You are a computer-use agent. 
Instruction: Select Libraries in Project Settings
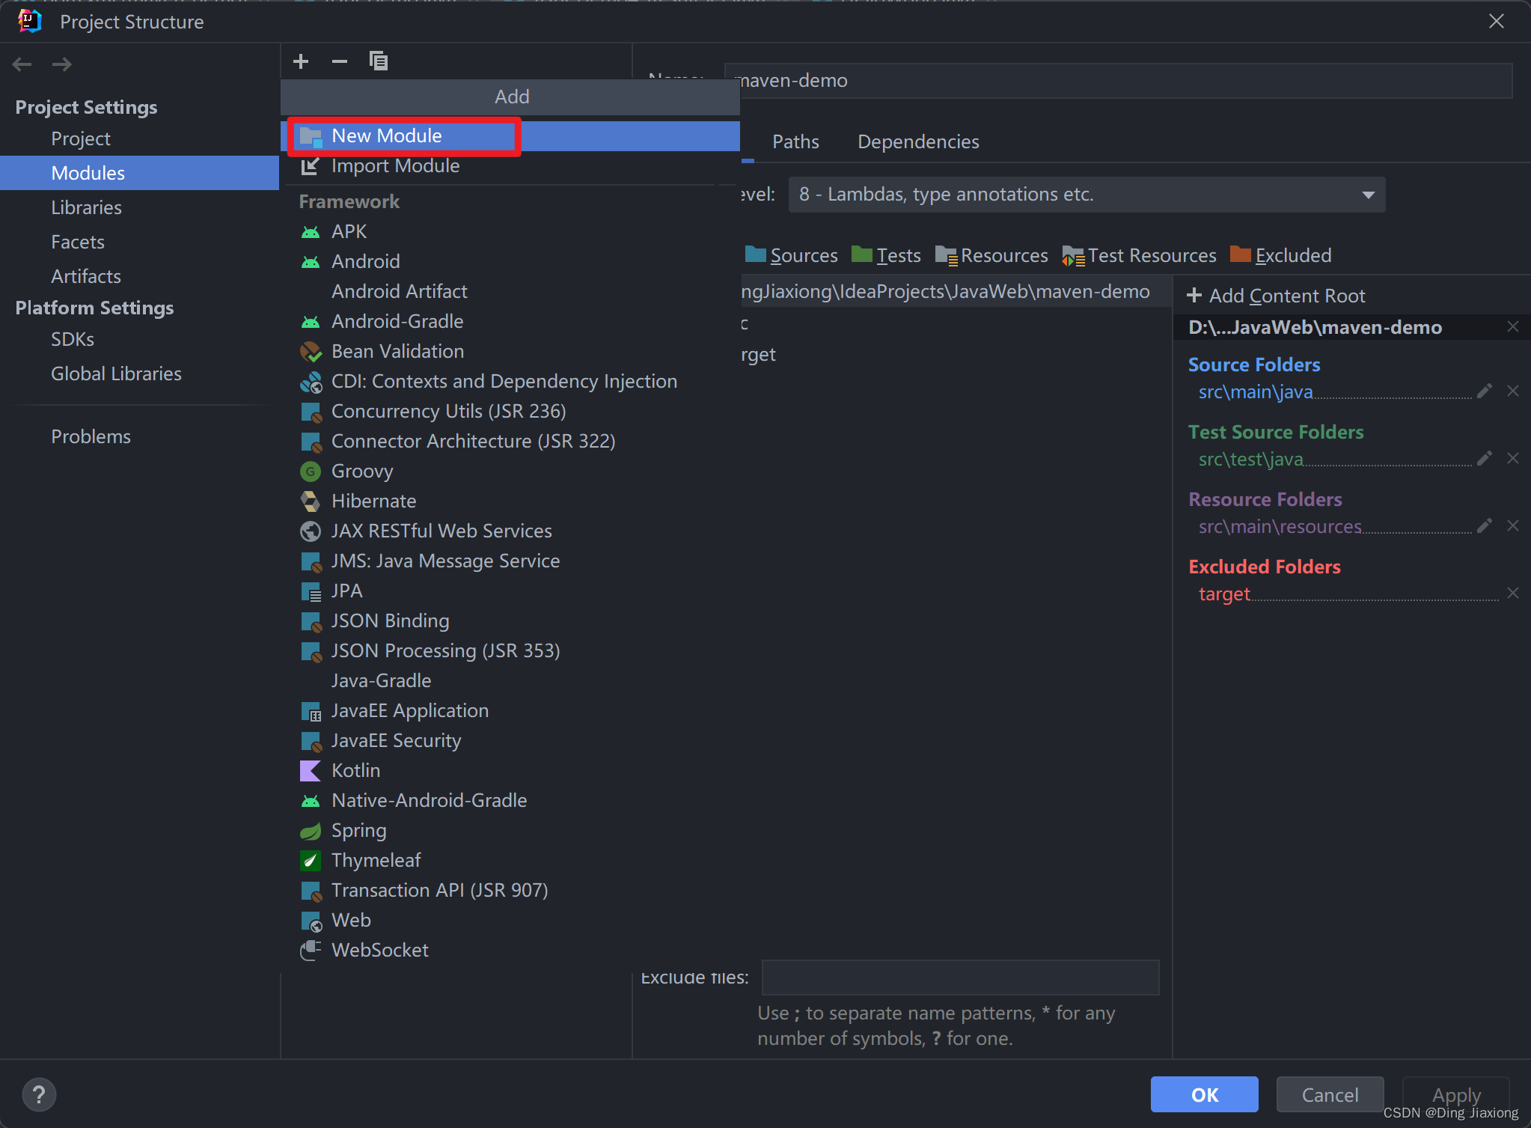click(x=86, y=207)
